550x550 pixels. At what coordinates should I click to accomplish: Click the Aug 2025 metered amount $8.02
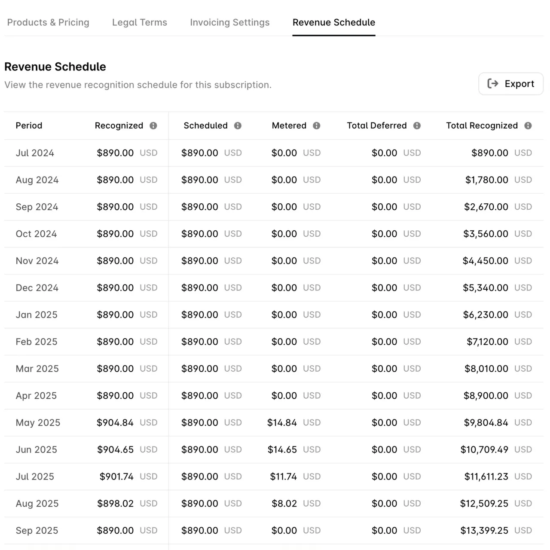(x=284, y=504)
